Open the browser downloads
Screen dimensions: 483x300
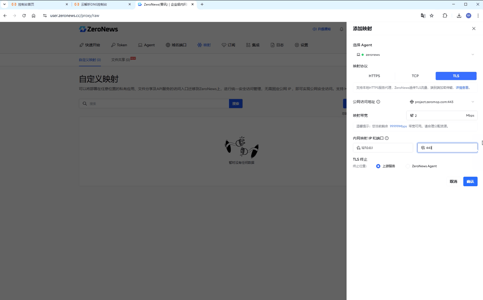coord(459,16)
